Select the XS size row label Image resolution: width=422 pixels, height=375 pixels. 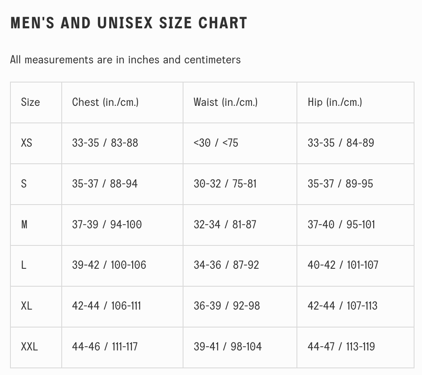[x=26, y=143]
